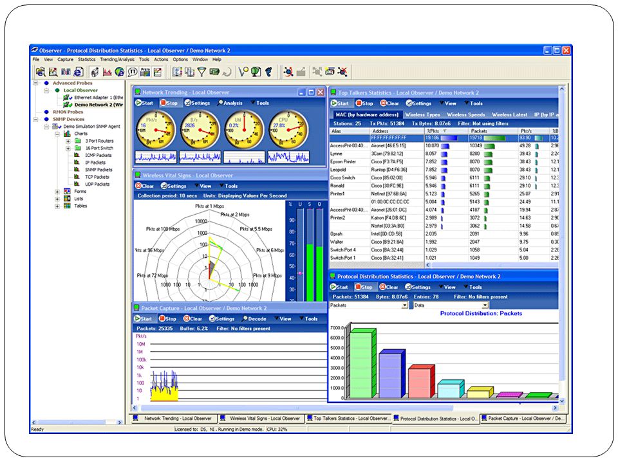Image resolution: width=618 pixels, height=463 pixels.
Task: Select Ethernet Adapter 1 in probe tree
Action: point(98,97)
